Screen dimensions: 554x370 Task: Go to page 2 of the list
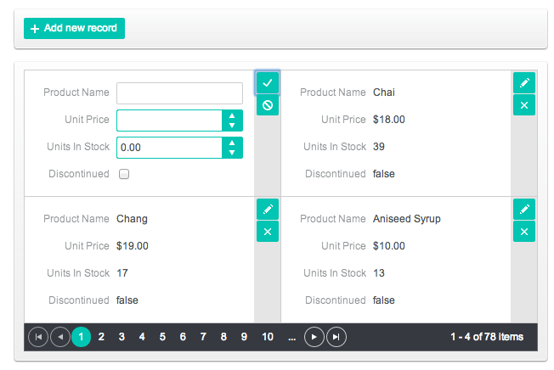[x=101, y=337]
